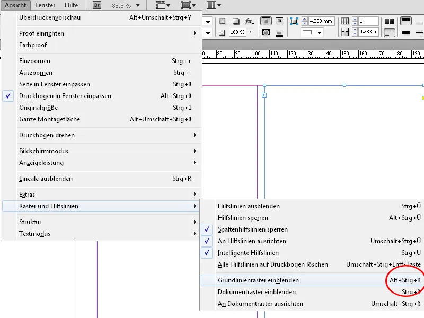
Task: Click the balance columns icon
Action: 389,21
